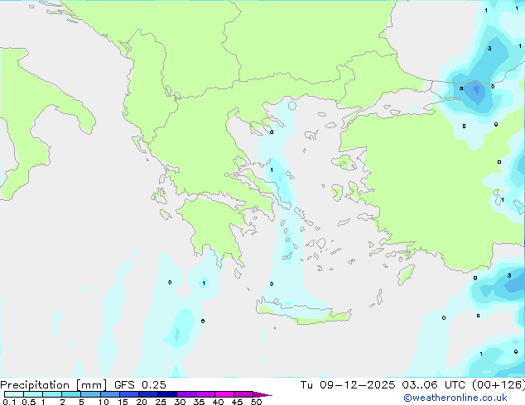Click the '45' legend scale label
Viewport: 525px width, 405px height.
(x=237, y=402)
